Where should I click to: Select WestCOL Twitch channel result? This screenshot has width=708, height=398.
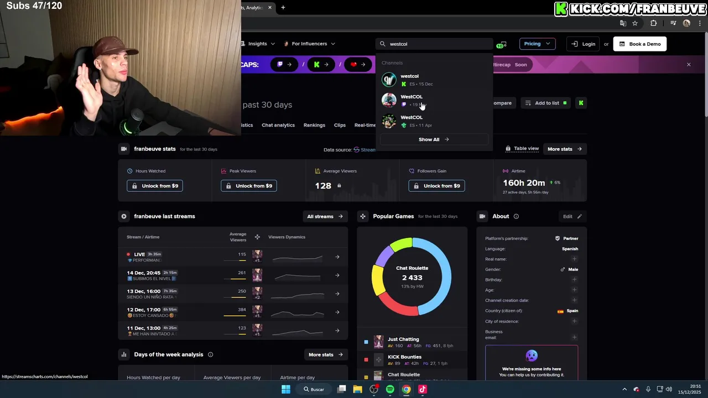pyautogui.click(x=433, y=101)
